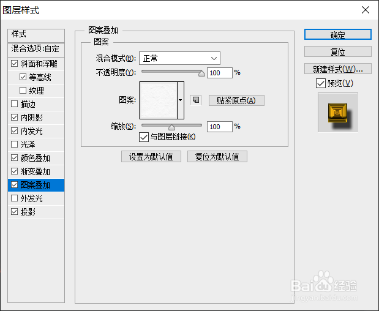379x311 pixels.
Task: Open the pattern picker arrow
Action: click(x=181, y=100)
